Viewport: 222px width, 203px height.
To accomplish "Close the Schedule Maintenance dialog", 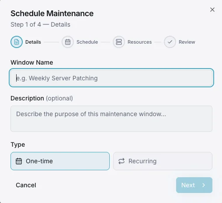I will [212, 10].
